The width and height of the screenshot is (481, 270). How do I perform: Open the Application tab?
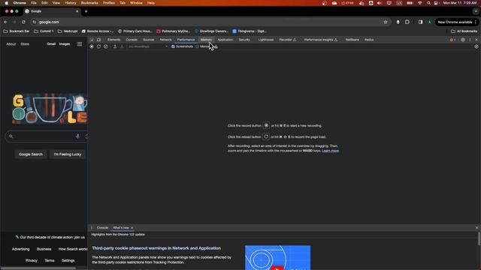click(225, 40)
